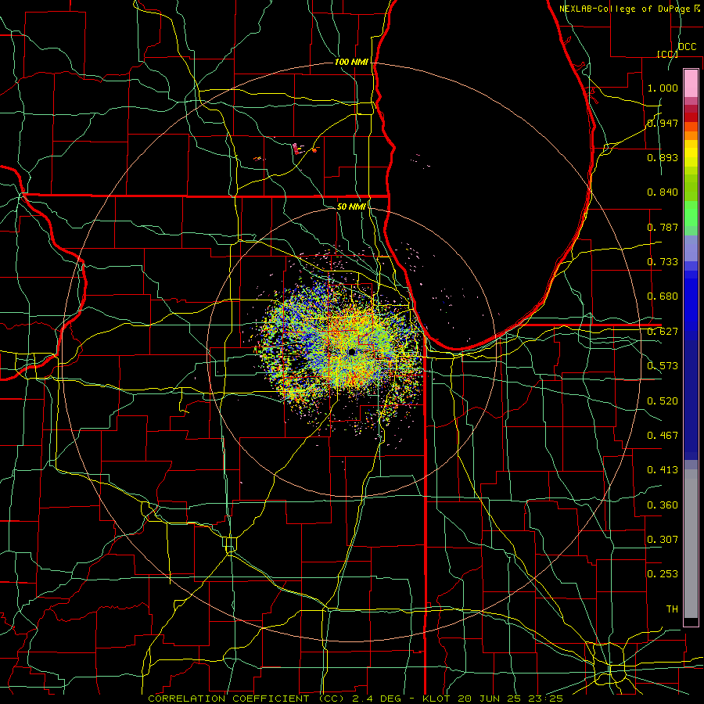Click the 0.413 scale value
Image resolution: width=704 pixels, height=704 pixels.
click(x=663, y=470)
